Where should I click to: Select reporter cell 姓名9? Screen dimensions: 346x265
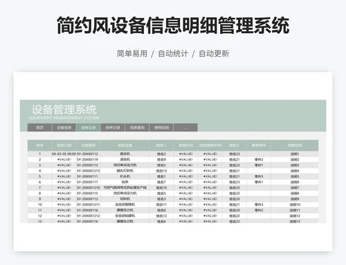161,159
